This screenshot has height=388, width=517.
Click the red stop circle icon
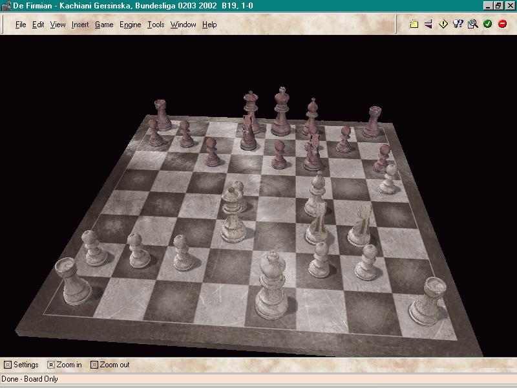(x=502, y=25)
